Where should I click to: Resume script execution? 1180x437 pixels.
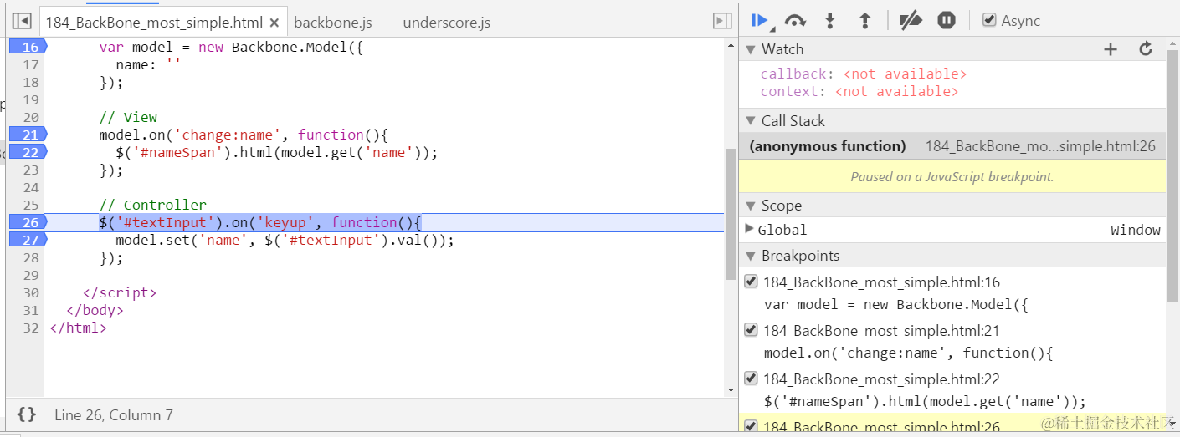click(x=760, y=20)
